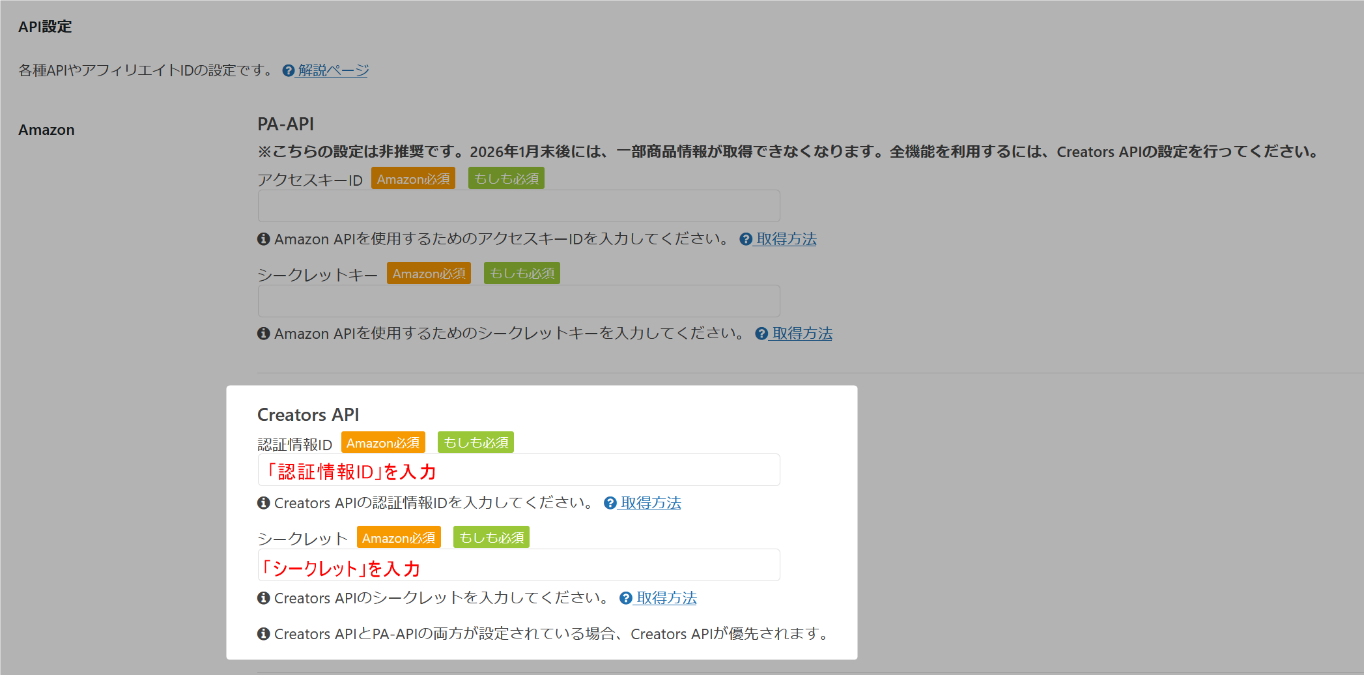The height and width of the screenshot is (675, 1364).
Task: Click the PA-API シークレットキー input field
Action: 519,301
